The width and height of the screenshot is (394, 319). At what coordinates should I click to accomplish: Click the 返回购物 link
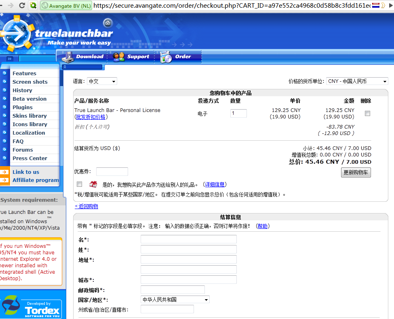pyautogui.click(x=86, y=206)
